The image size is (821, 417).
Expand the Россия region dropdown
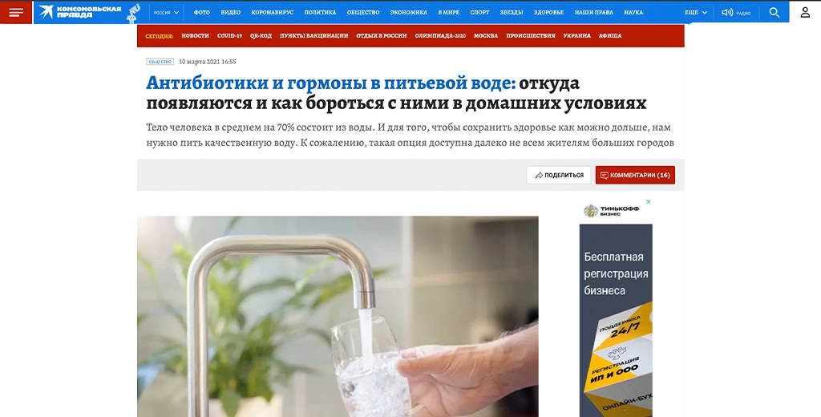166,13
